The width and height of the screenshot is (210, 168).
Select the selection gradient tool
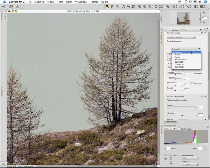[x=196, y=6]
